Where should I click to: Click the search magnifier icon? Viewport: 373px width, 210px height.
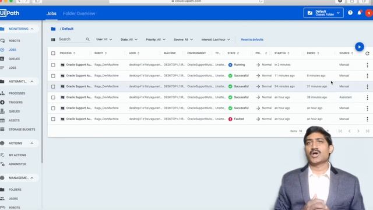[88, 39]
